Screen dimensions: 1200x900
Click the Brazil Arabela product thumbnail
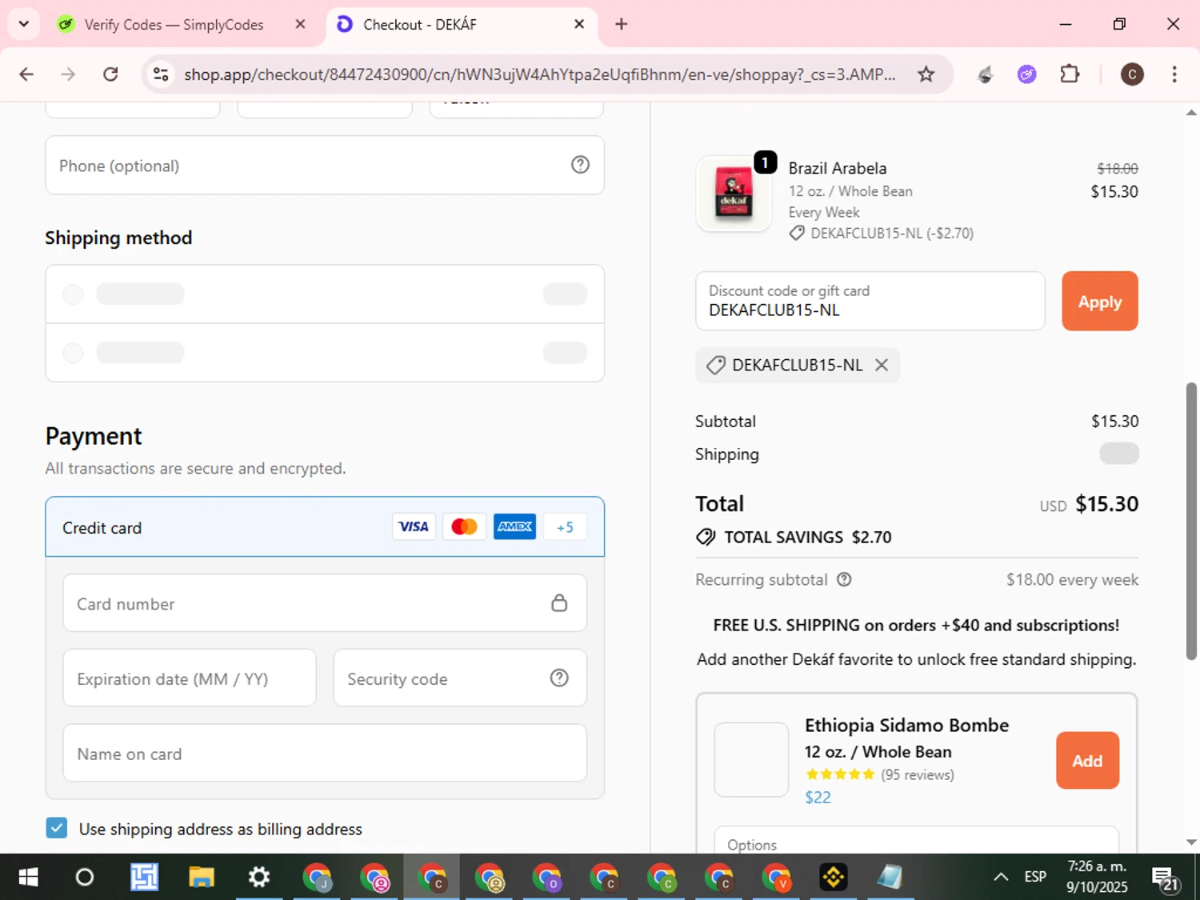pyautogui.click(x=734, y=194)
